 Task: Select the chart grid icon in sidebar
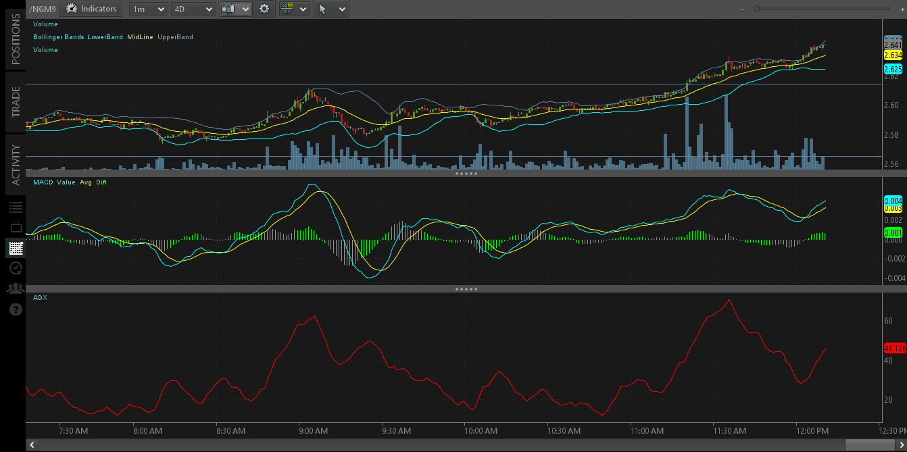coord(16,248)
